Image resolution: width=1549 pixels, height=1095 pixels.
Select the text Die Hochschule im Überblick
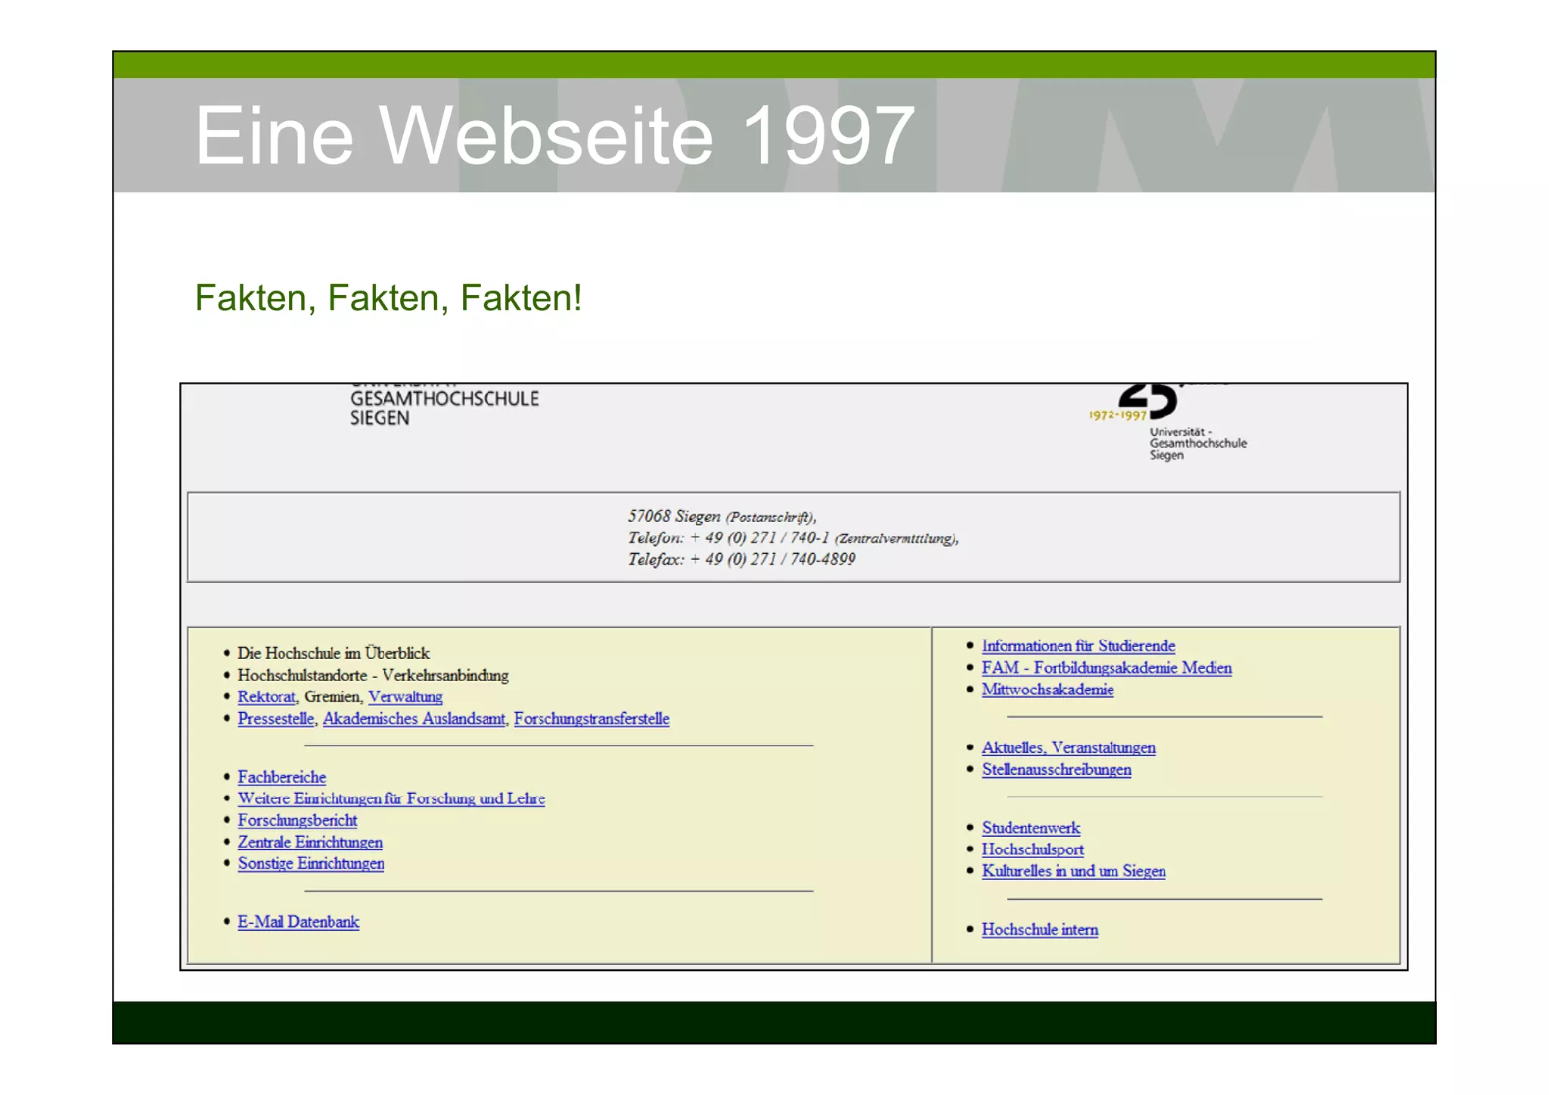(334, 654)
